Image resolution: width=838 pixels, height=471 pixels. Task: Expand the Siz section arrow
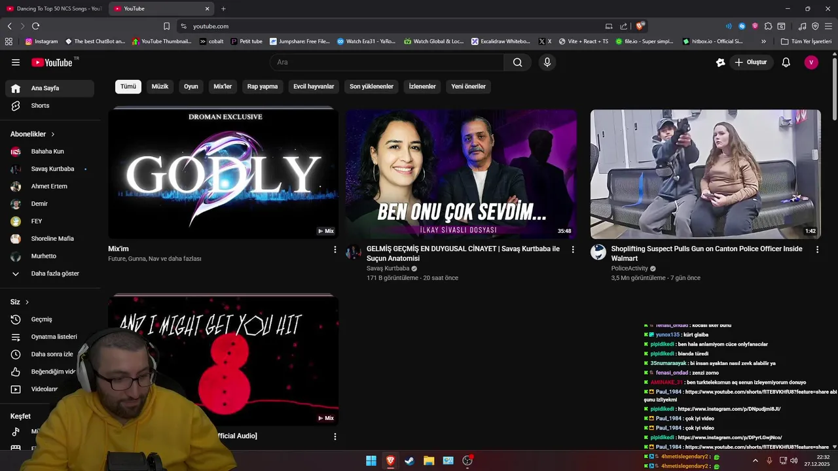(x=27, y=302)
